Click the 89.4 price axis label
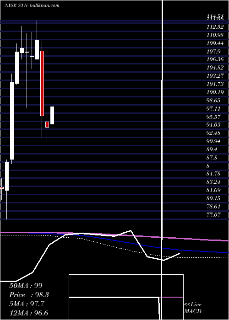Viewport: 229px width, 320px height. (x=212, y=149)
